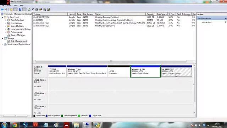Click the blue Help toolbar icon
This screenshot has height=128, width=227.
(20, 10)
